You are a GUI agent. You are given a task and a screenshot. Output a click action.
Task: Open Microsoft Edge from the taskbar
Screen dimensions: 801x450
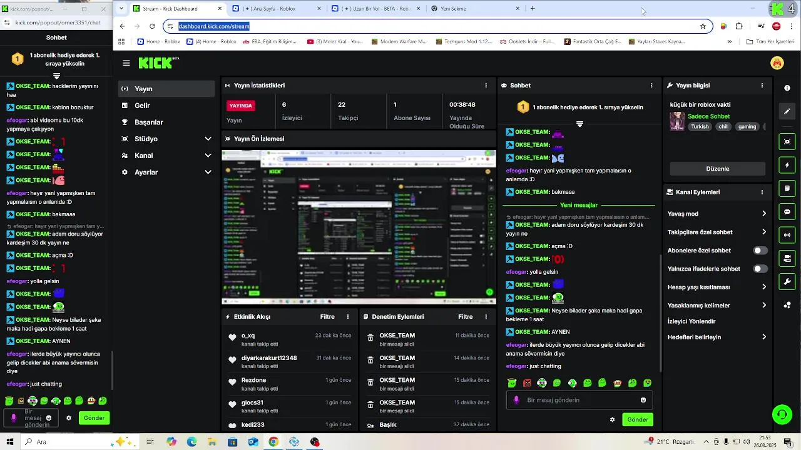191,442
